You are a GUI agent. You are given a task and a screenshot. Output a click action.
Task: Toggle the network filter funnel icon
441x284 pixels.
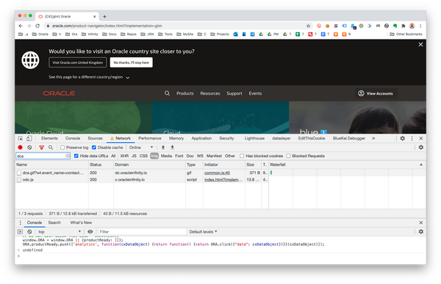click(x=42, y=148)
